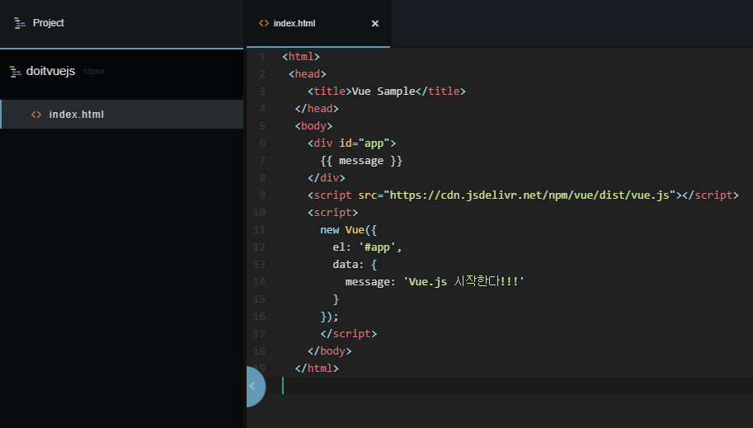Click the 'new Vue({' statement

click(x=349, y=229)
